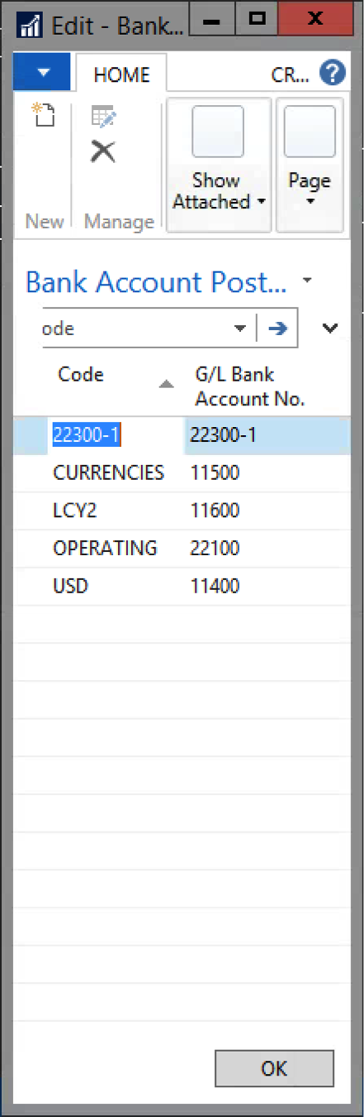Sort by the Code column header
This screenshot has height=1117, width=364.
(81, 375)
